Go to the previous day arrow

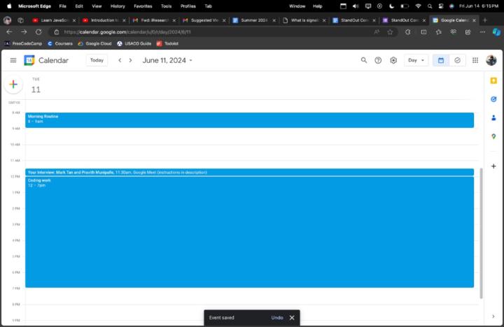[120, 60]
